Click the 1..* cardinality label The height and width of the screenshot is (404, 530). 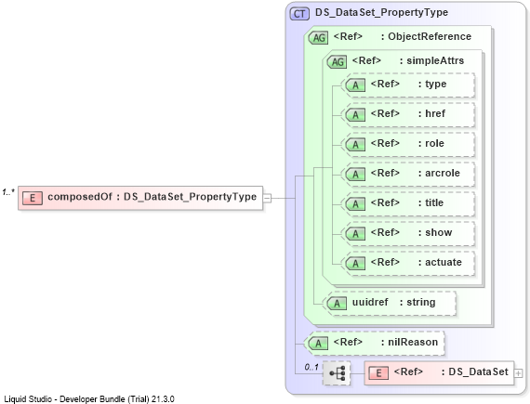8,192
